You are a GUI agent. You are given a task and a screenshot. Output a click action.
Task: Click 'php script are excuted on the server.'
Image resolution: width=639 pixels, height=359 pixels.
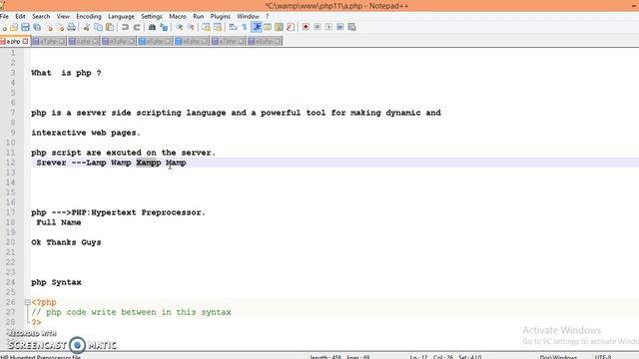123,153
